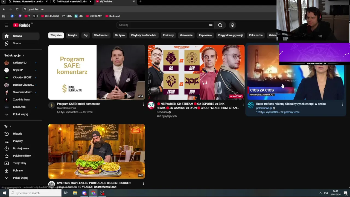The width and height of the screenshot is (350, 197).
Task: Open the giant burger challenge thumbnail
Action: click(x=97, y=151)
